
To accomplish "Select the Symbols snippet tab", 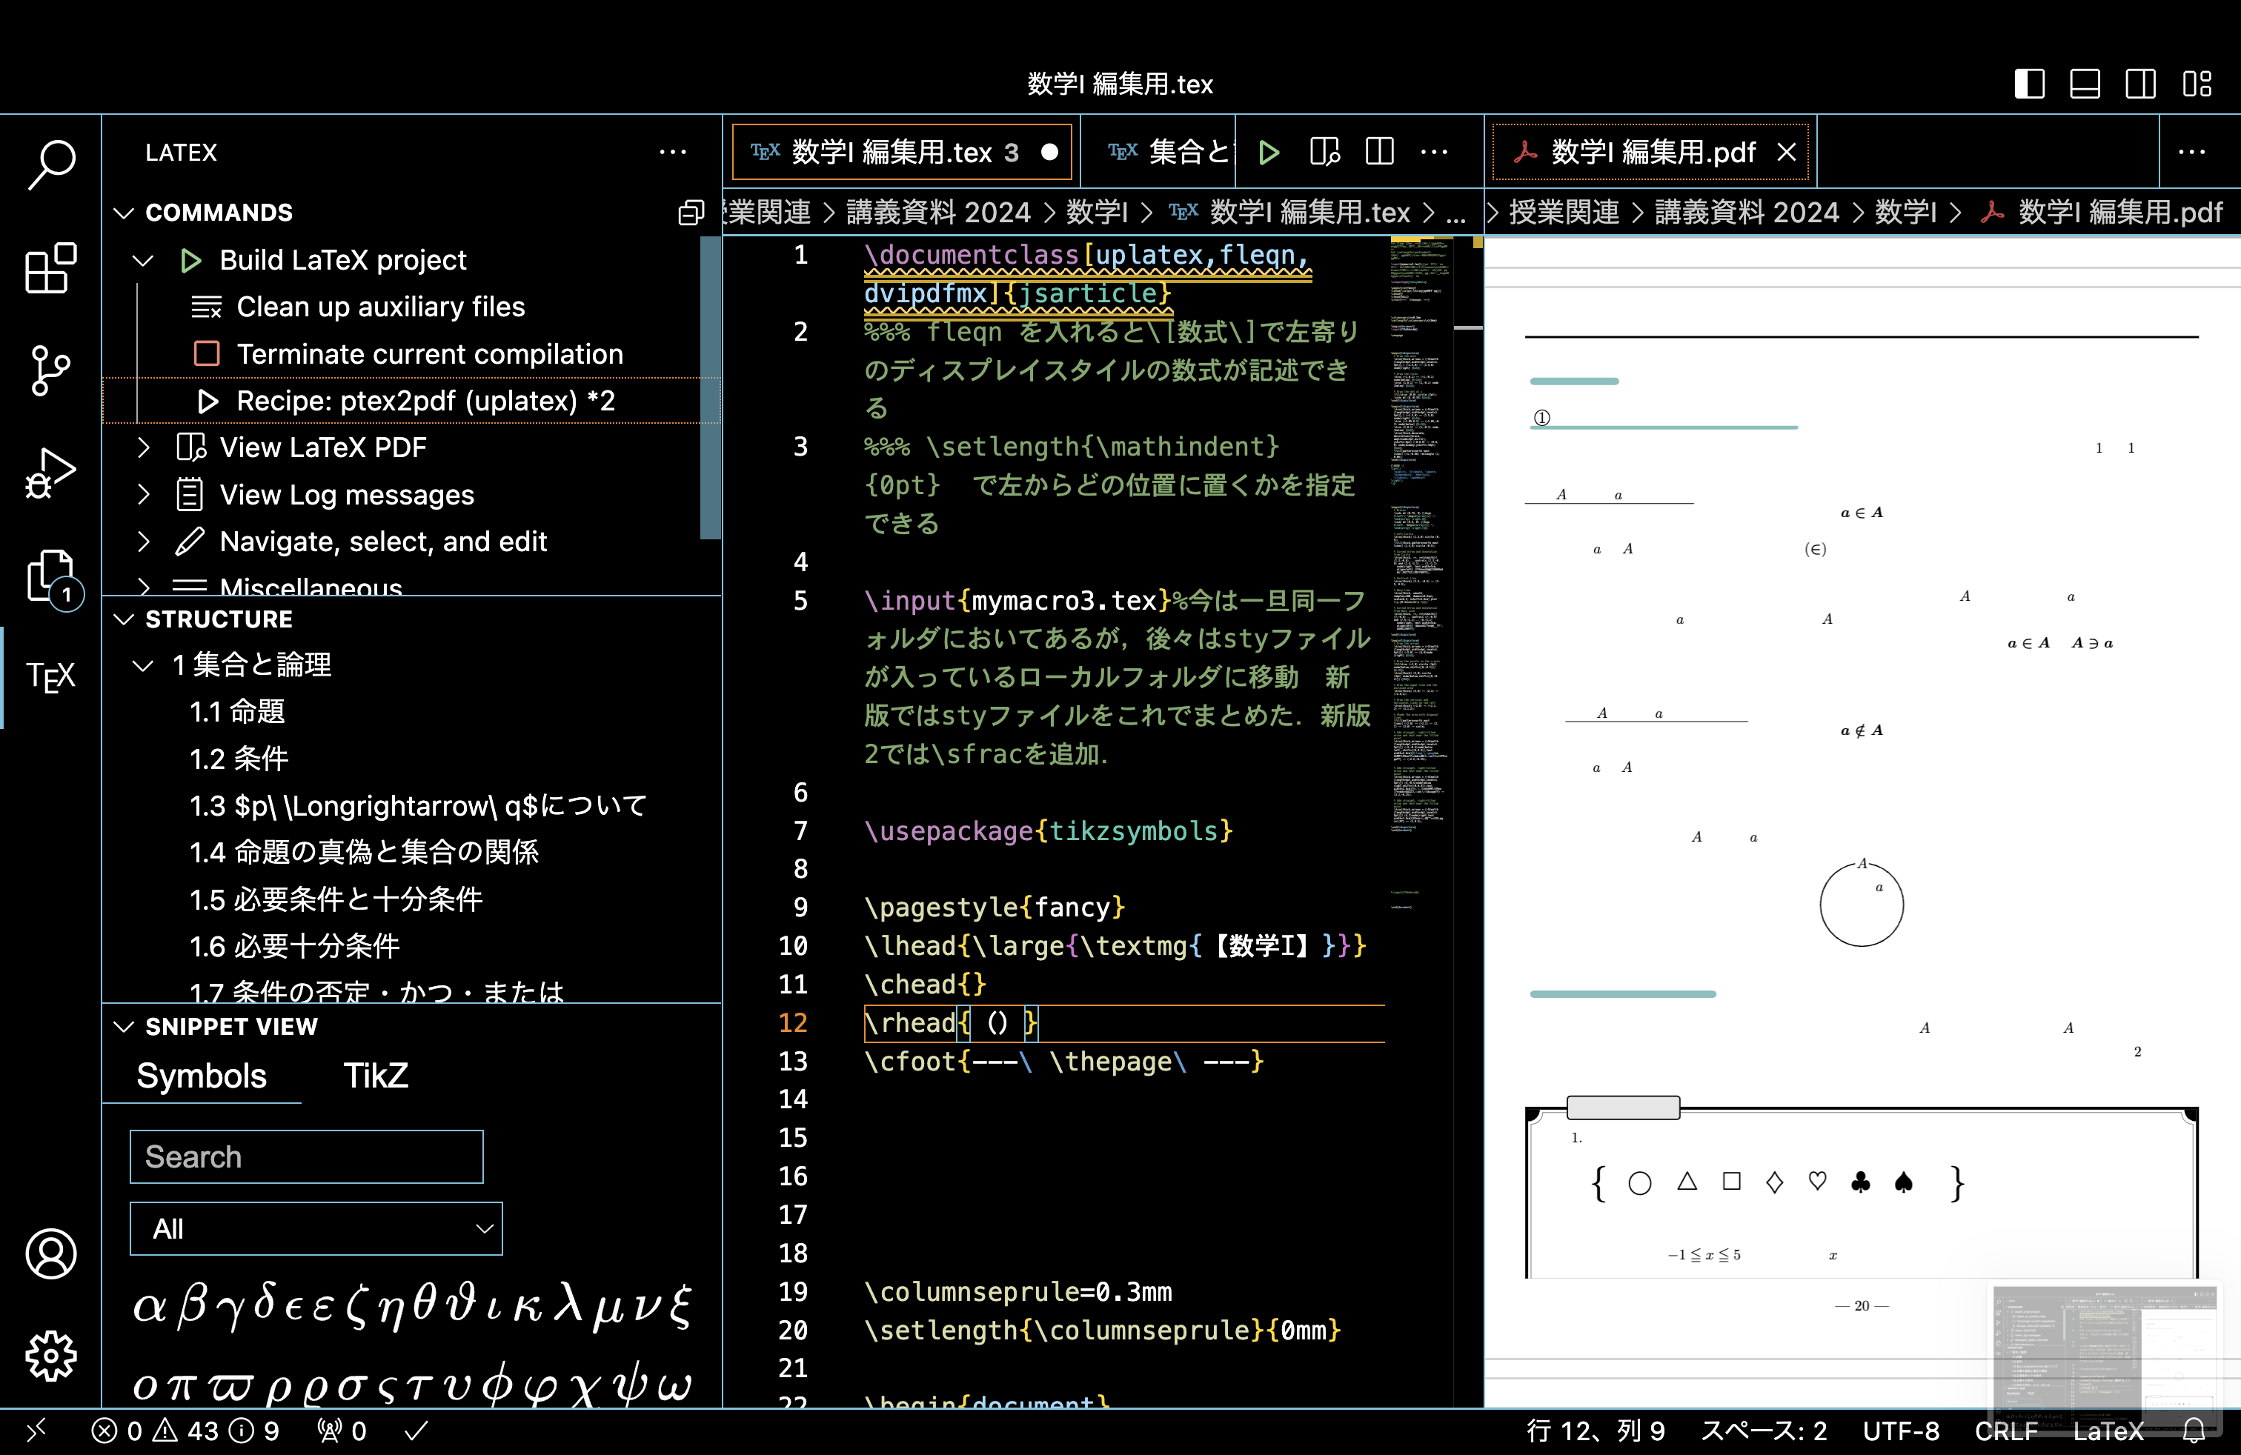I will click(x=202, y=1076).
